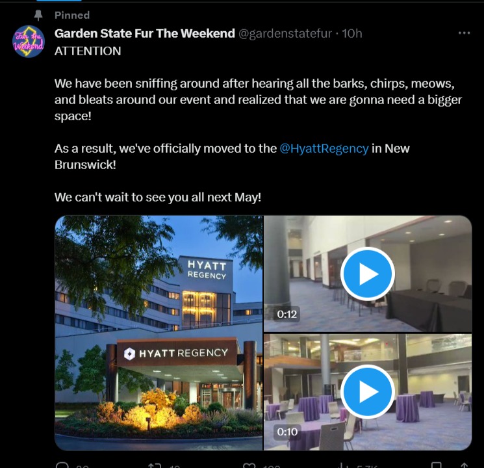Click the pin icon above the post
This screenshot has width=484, height=468.
pos(38,15)
